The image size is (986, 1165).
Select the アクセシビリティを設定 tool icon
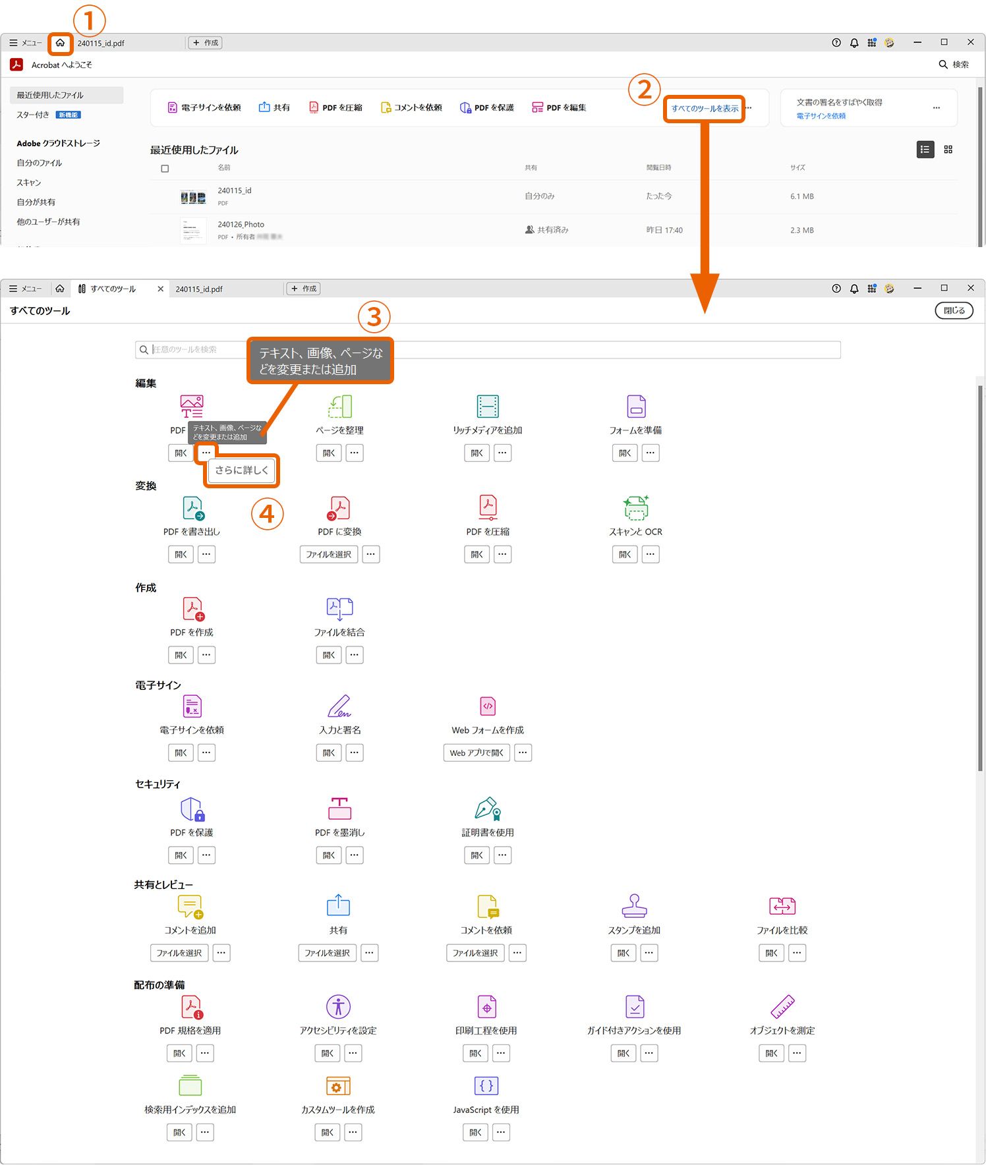click(x=338, y=1007)
